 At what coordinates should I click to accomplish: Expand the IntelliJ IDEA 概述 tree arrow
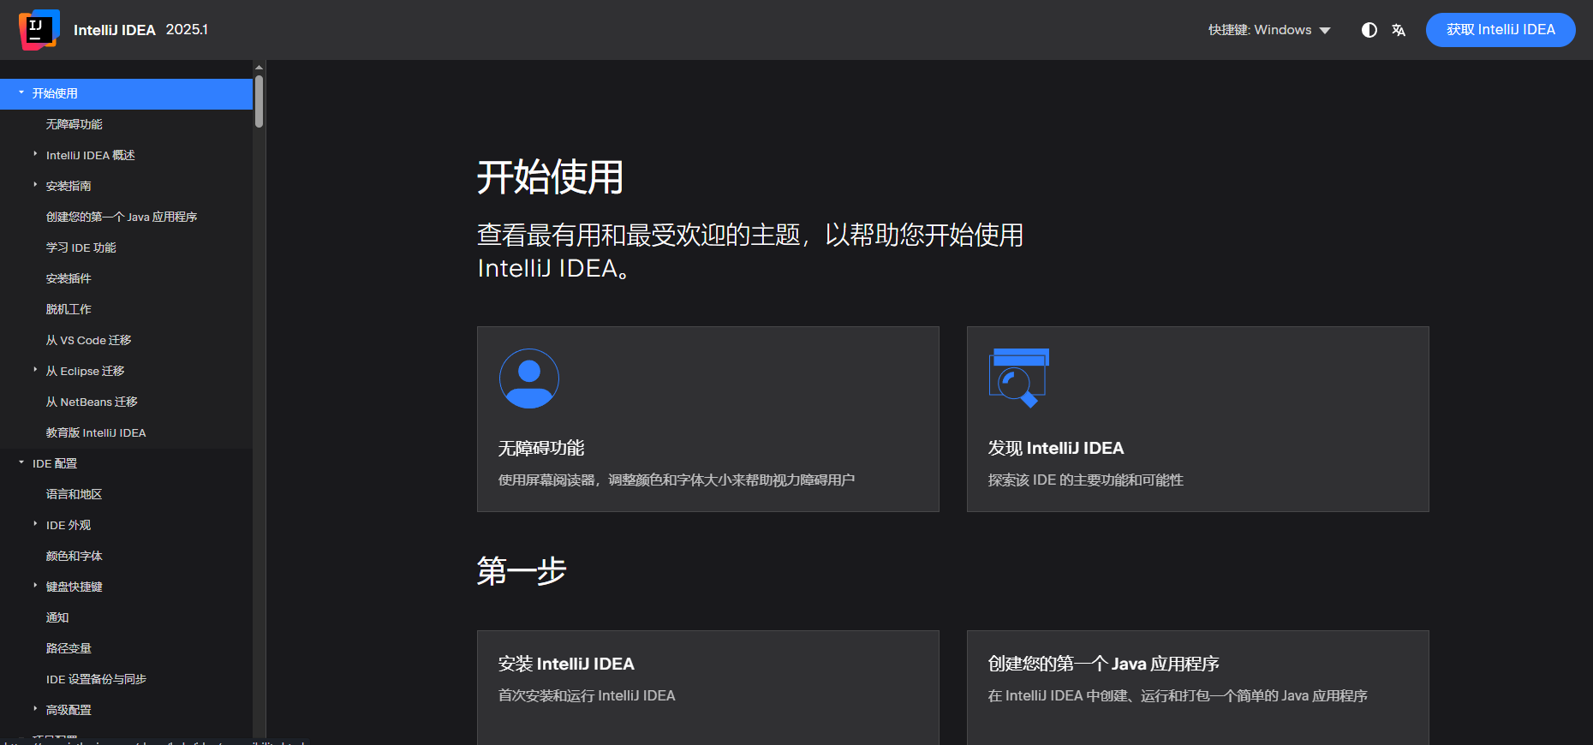click(35, 154)
